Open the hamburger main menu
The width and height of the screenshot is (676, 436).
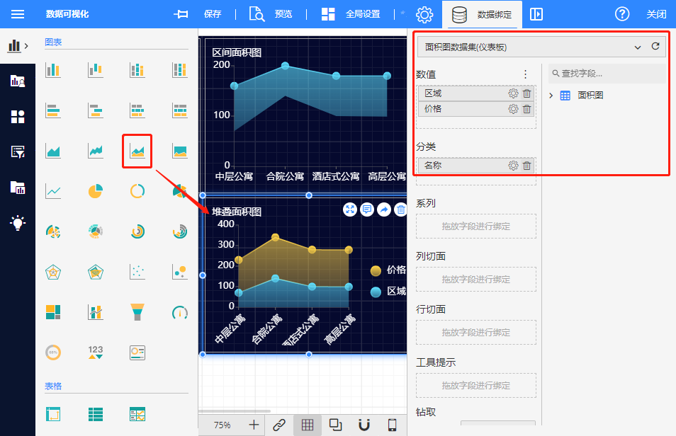point(18,14)
